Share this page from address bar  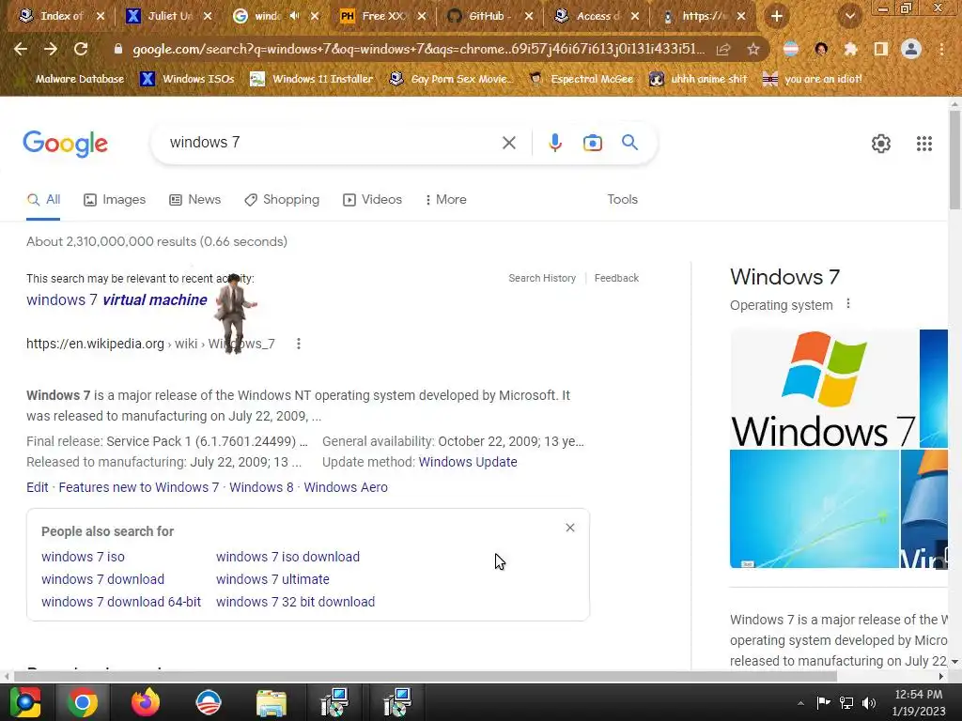(x=723, y=49)
